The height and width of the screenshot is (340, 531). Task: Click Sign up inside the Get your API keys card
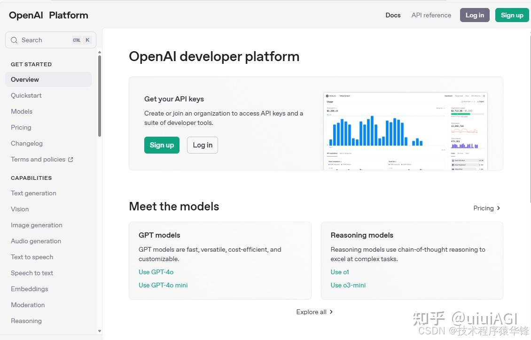coord(162,145)
